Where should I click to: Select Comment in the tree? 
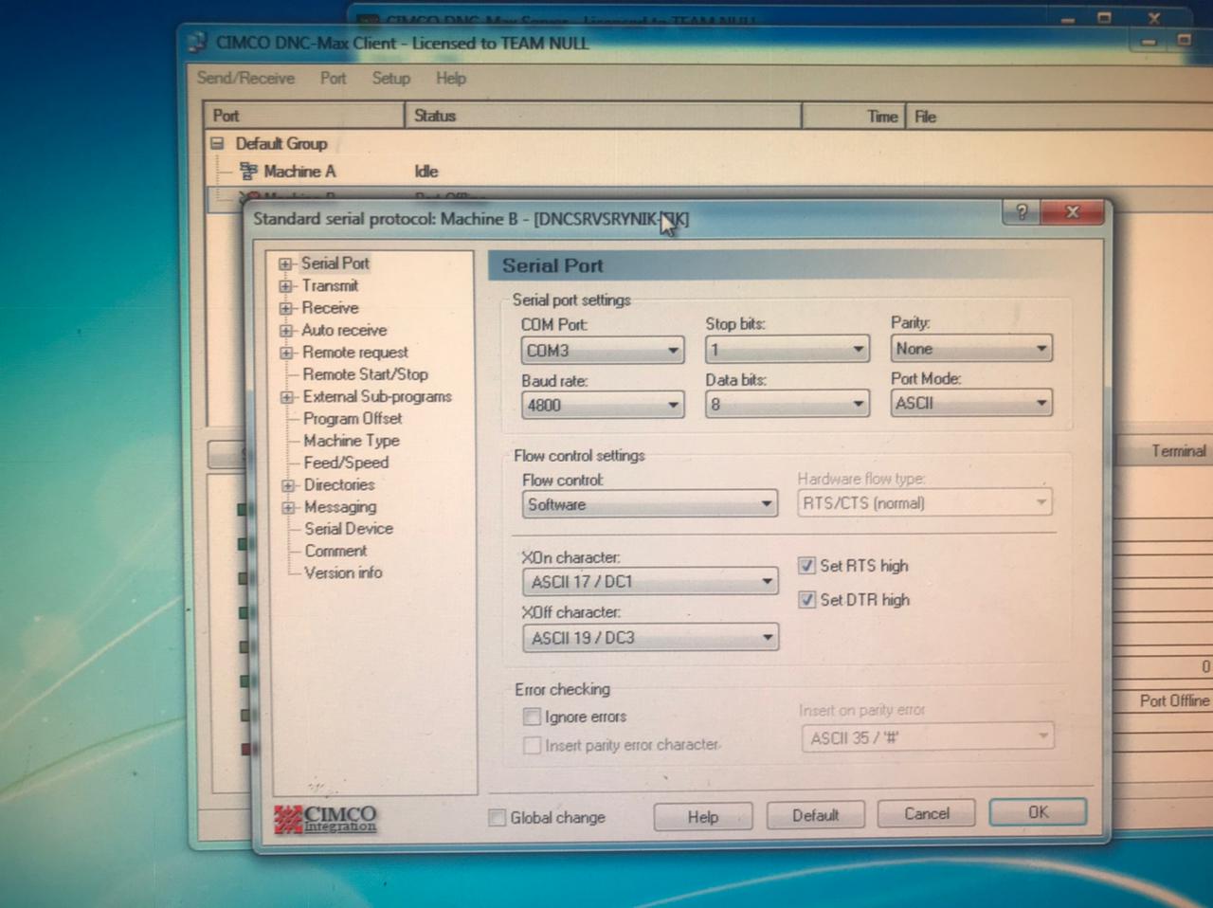click(335, 551)
